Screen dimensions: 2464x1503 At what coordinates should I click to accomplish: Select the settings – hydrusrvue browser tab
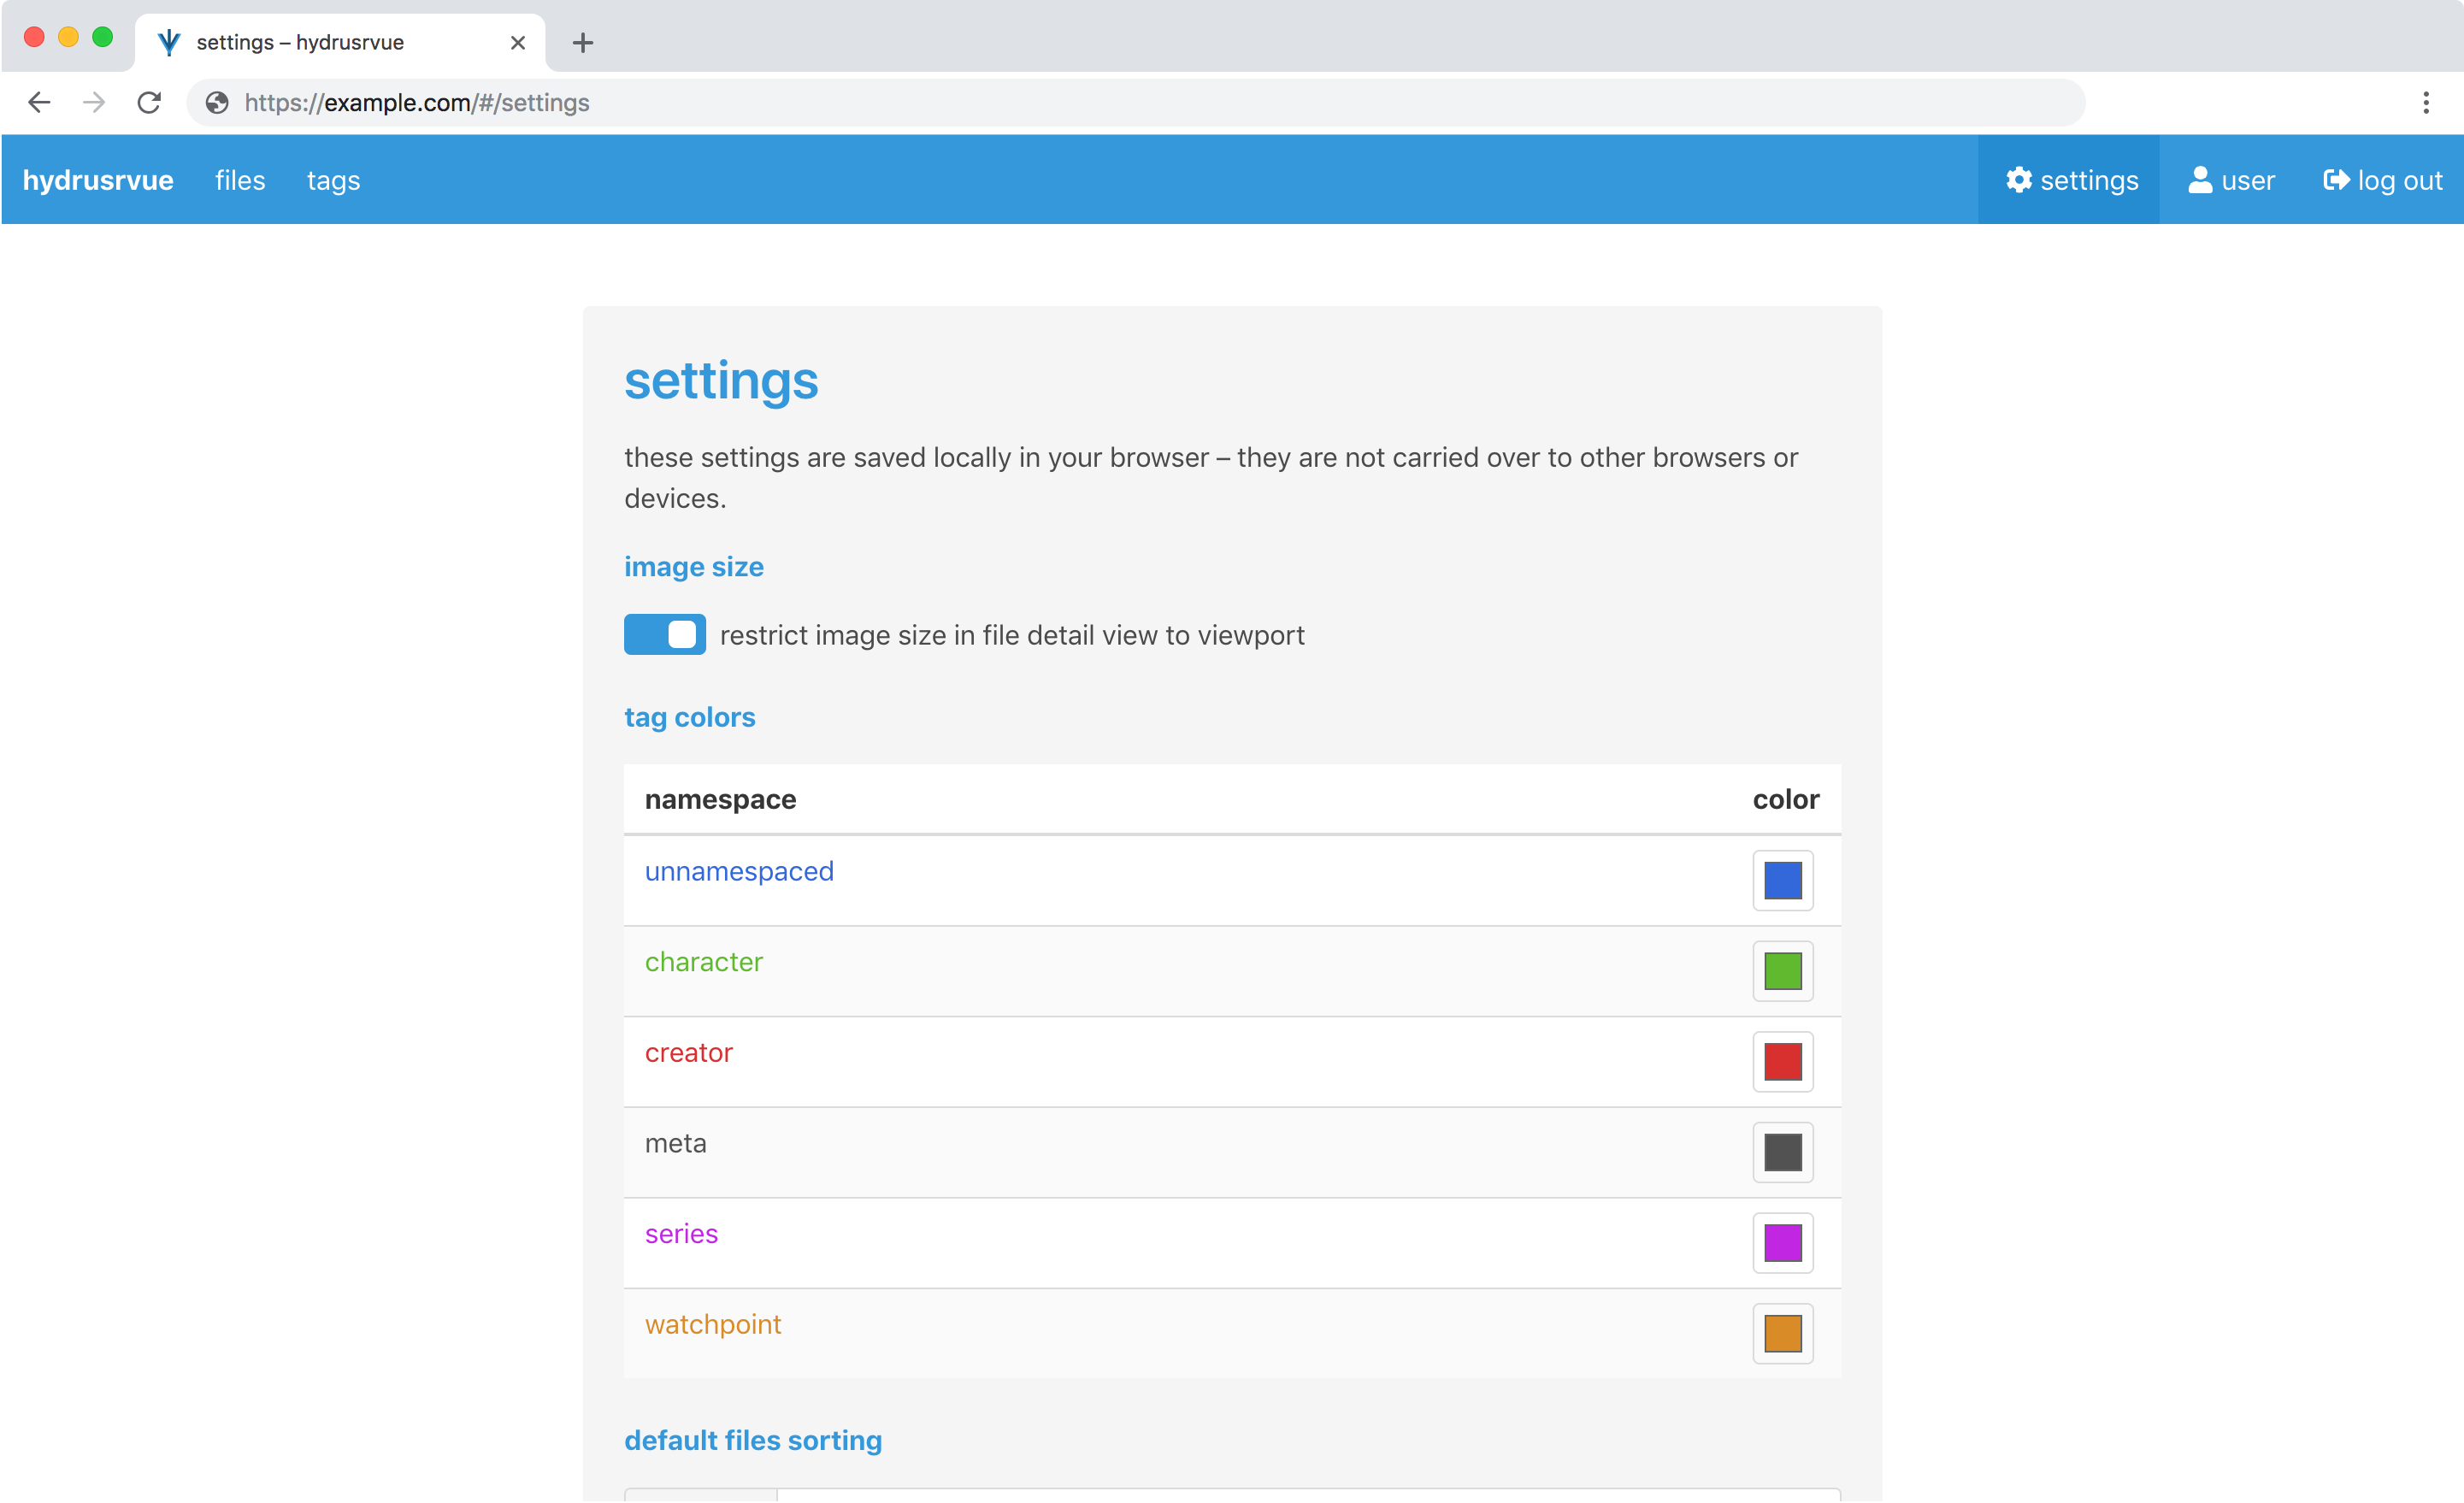click(x=340, y=42)
